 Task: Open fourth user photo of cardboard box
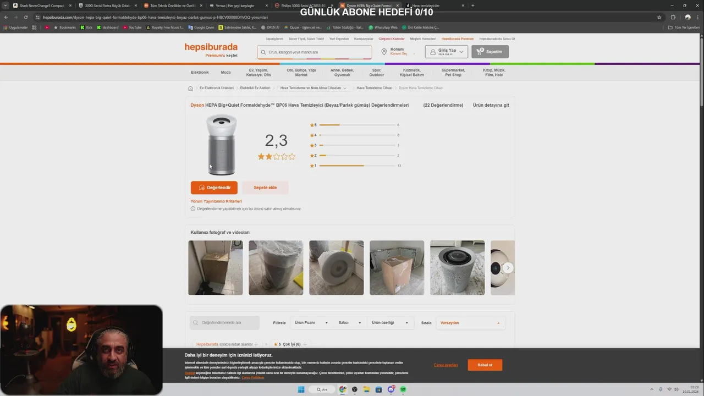click(x=397, y=268)
